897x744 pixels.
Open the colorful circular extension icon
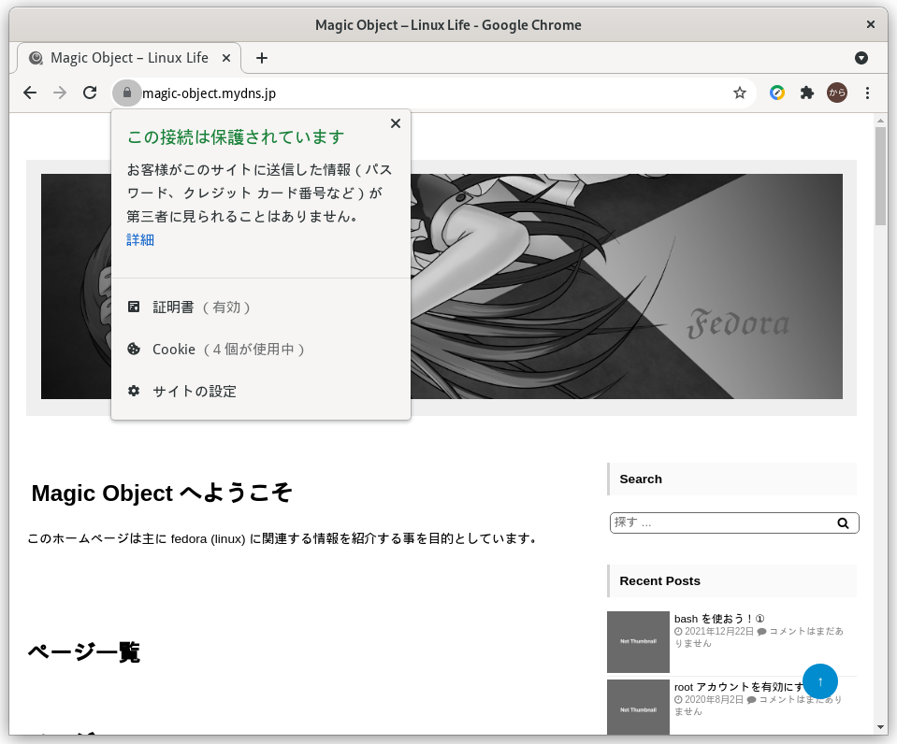[x=777, y=93]
